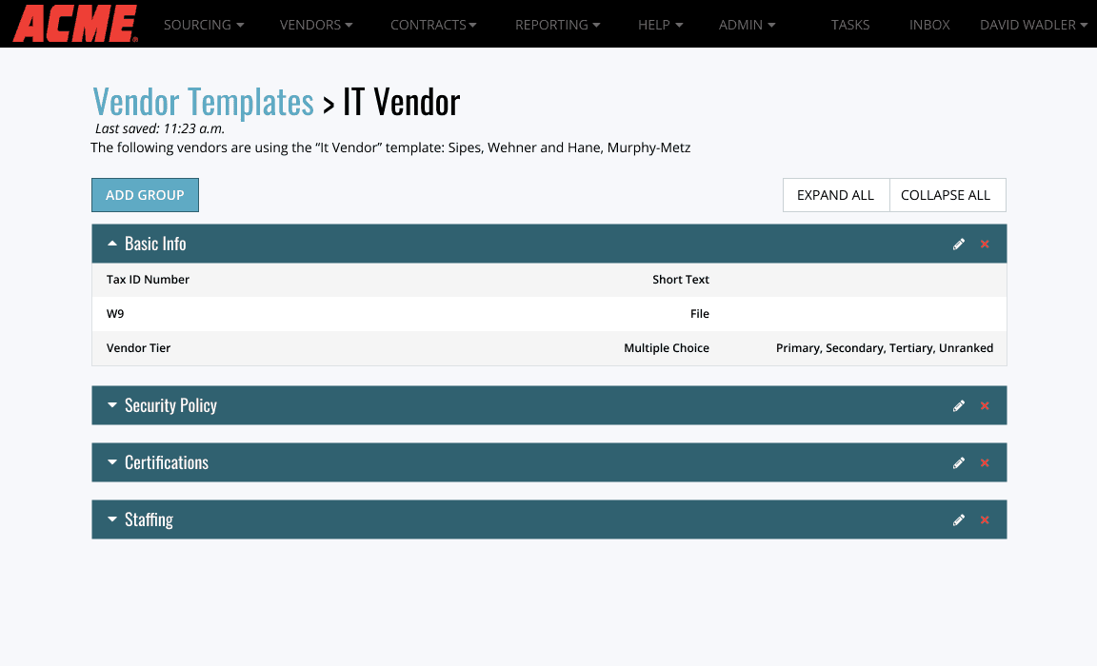
Task: Remove the Certifications group
Action: (x=985, y=462)
